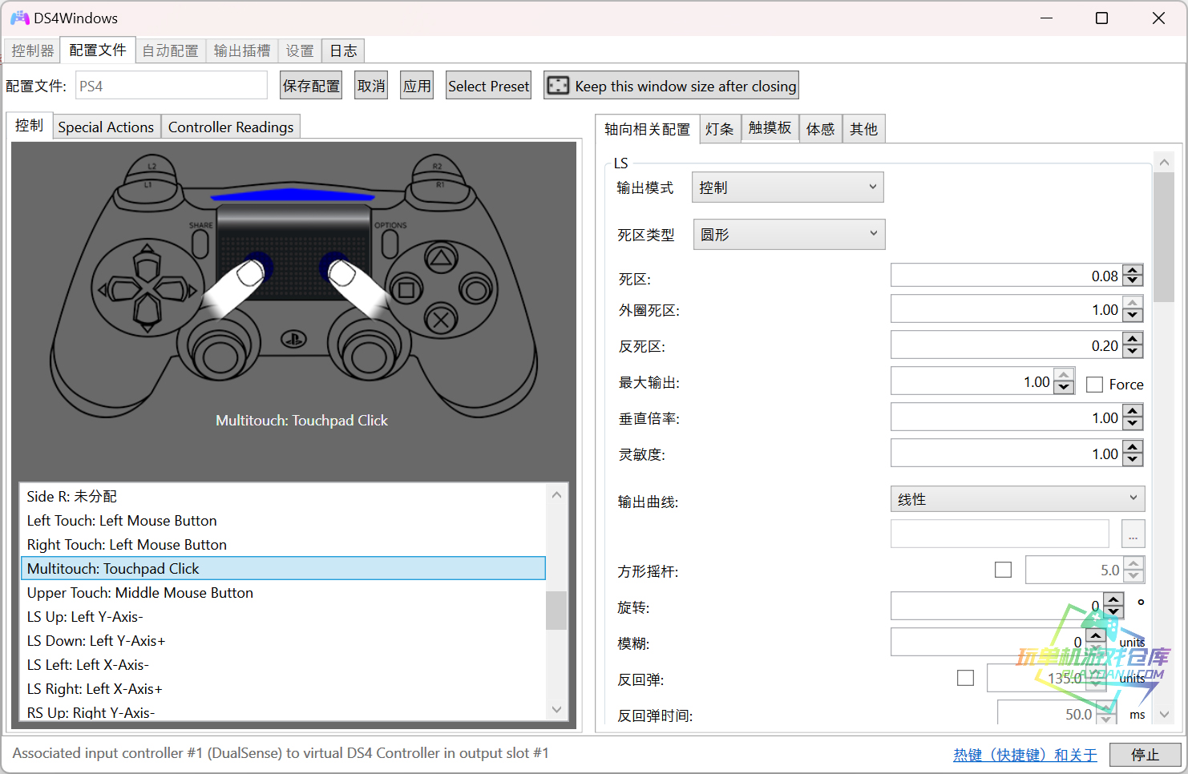The height and width of the screenshot is (774, 1188).
Task: Click the DS4Windows app icon in title bar
Action: 19,18
